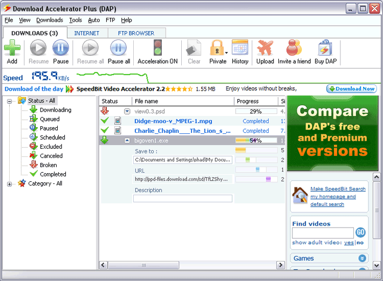Screen dimensions: 383x281
Task: Toggle the Acceleration ON traffic light
Action: click(158, 48)
